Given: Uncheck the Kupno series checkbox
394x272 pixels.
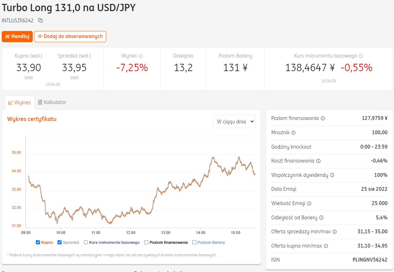Looking at the screenshot, I should (x=38, y=242).
